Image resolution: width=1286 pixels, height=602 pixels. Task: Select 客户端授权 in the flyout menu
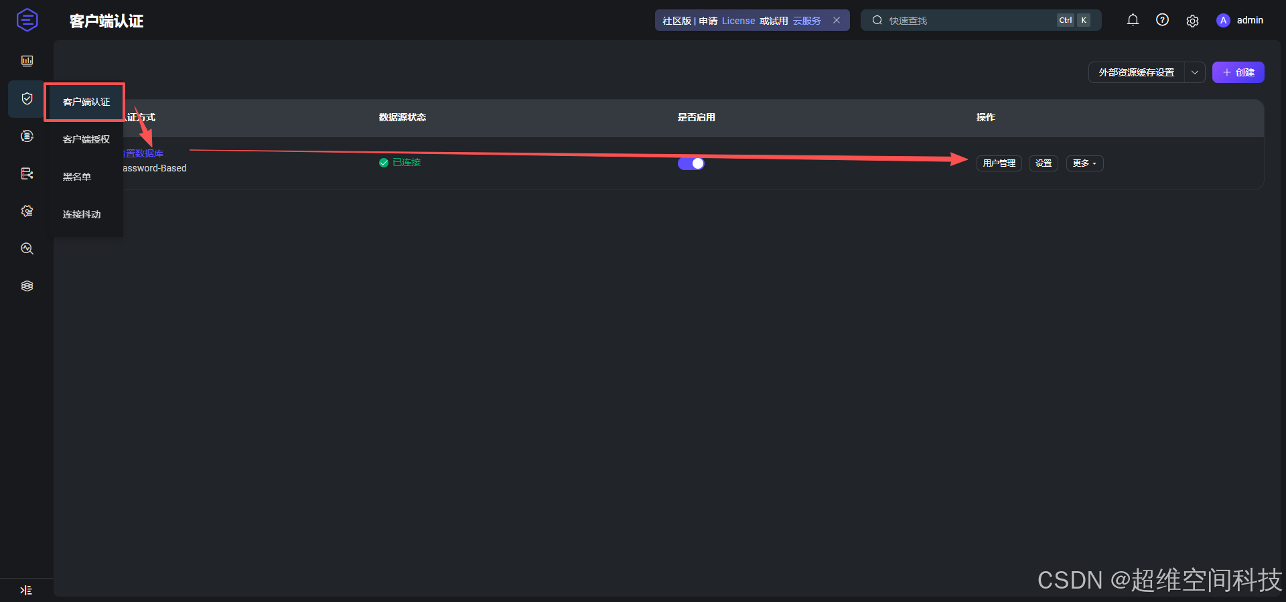pos(86,139)
